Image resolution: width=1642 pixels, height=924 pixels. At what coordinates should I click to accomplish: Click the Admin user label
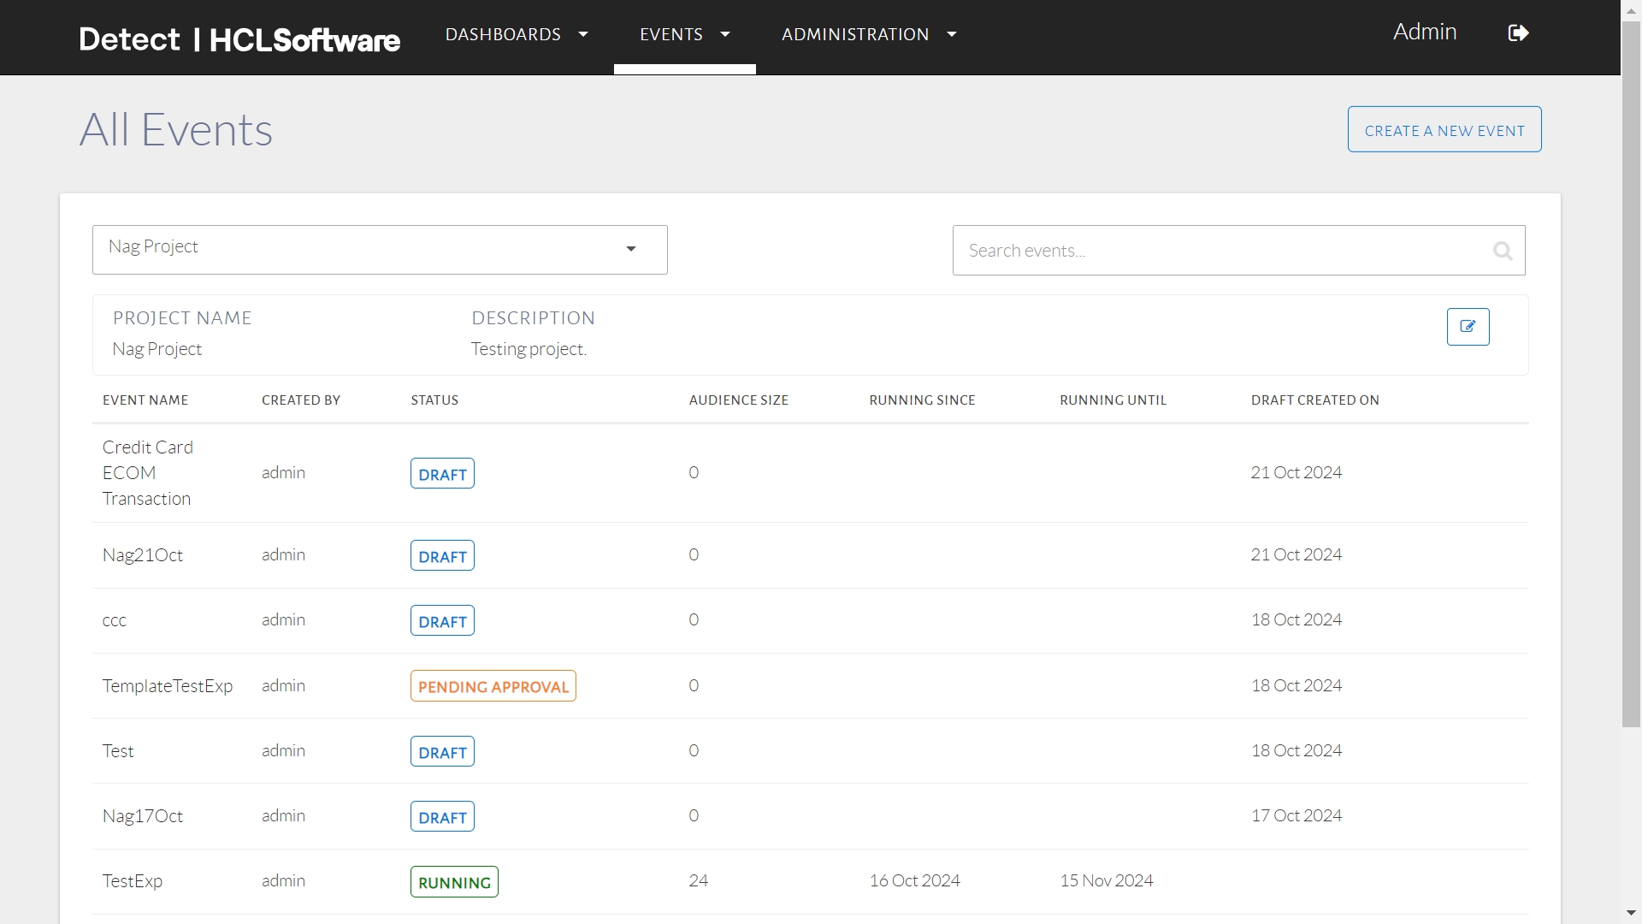pos(1424,33)
